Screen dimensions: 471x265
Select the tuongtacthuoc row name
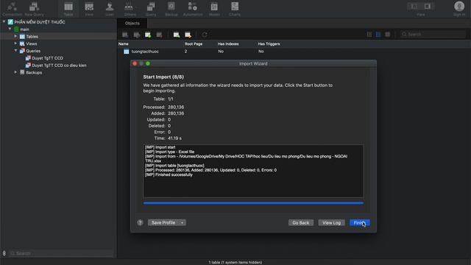pyautogui.click(x=145, y=52)
